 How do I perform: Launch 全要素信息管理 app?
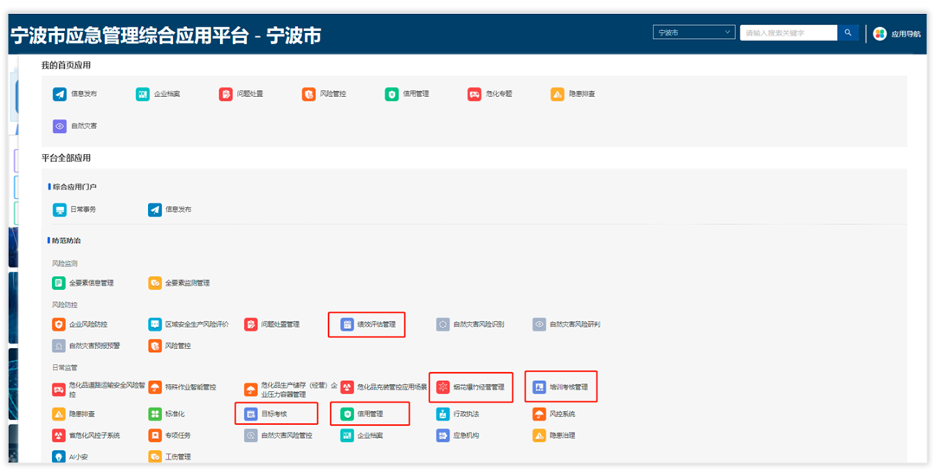[x=59, y=283]
